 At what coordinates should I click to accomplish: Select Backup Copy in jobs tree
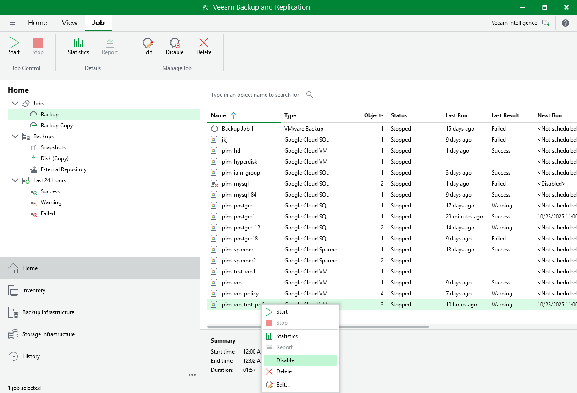pos(57,126)
